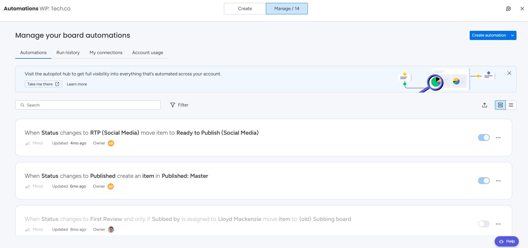Click the Learn more link

coord(77,84)
